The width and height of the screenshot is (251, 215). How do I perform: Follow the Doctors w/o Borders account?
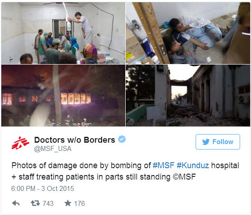coord(218,142)
